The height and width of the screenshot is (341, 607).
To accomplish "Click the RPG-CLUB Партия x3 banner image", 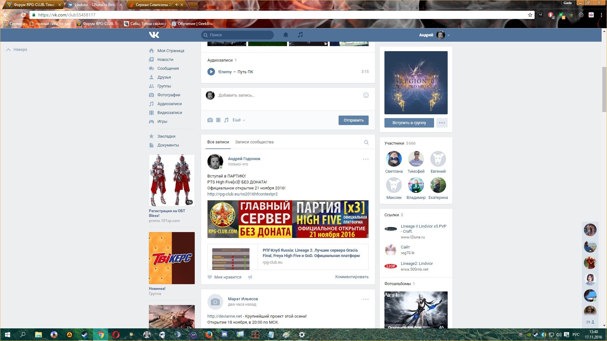I will pyautogui.click(x=288, y=219).
